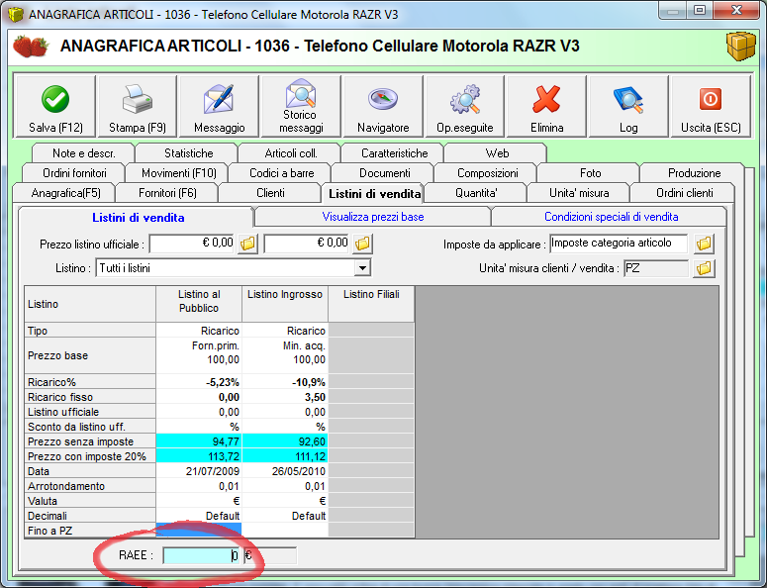Open the Messaggio compose button
The width and height of the screenshot is (767, 588).
(x=219, y=106)
